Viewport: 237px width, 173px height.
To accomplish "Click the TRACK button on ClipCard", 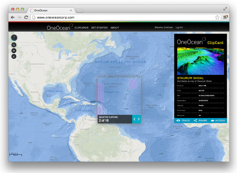I will [x=183, y=121].
